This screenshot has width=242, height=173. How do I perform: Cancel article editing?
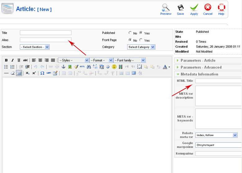point(208,10)
